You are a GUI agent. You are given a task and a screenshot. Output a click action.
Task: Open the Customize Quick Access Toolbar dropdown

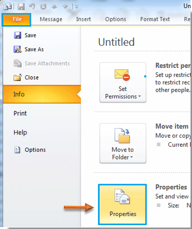pyautogui.click(x=77, y=7)
